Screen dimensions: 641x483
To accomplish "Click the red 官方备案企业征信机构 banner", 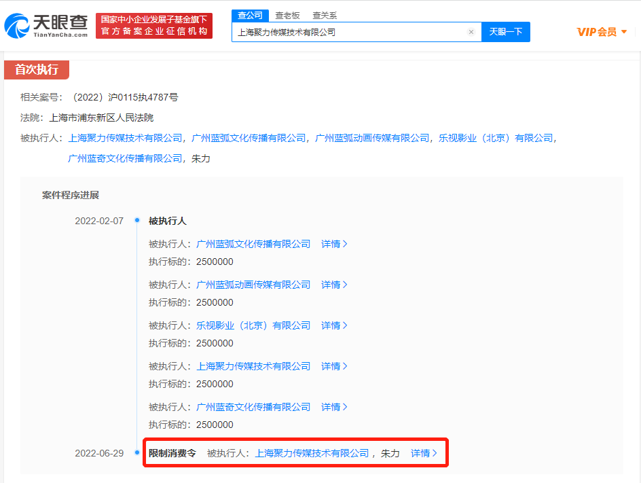I will click(x=154, y=26).
